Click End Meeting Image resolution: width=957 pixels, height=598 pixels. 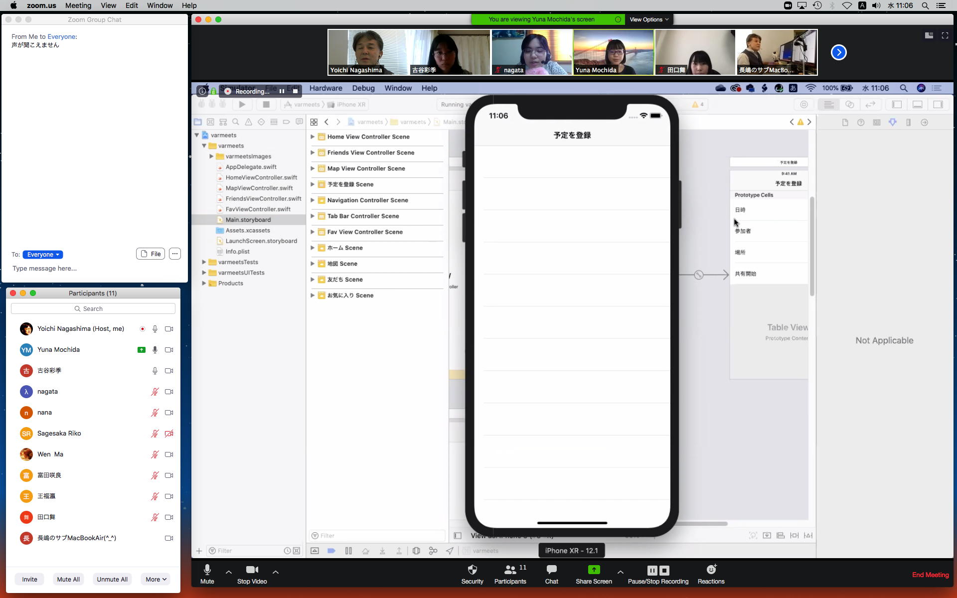coord(930,575)
